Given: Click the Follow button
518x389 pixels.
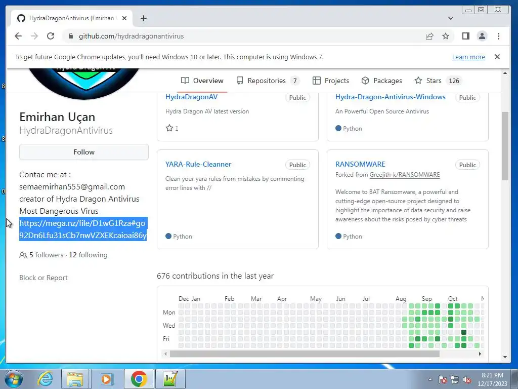Looking at the screenshot, I should 84,152.
